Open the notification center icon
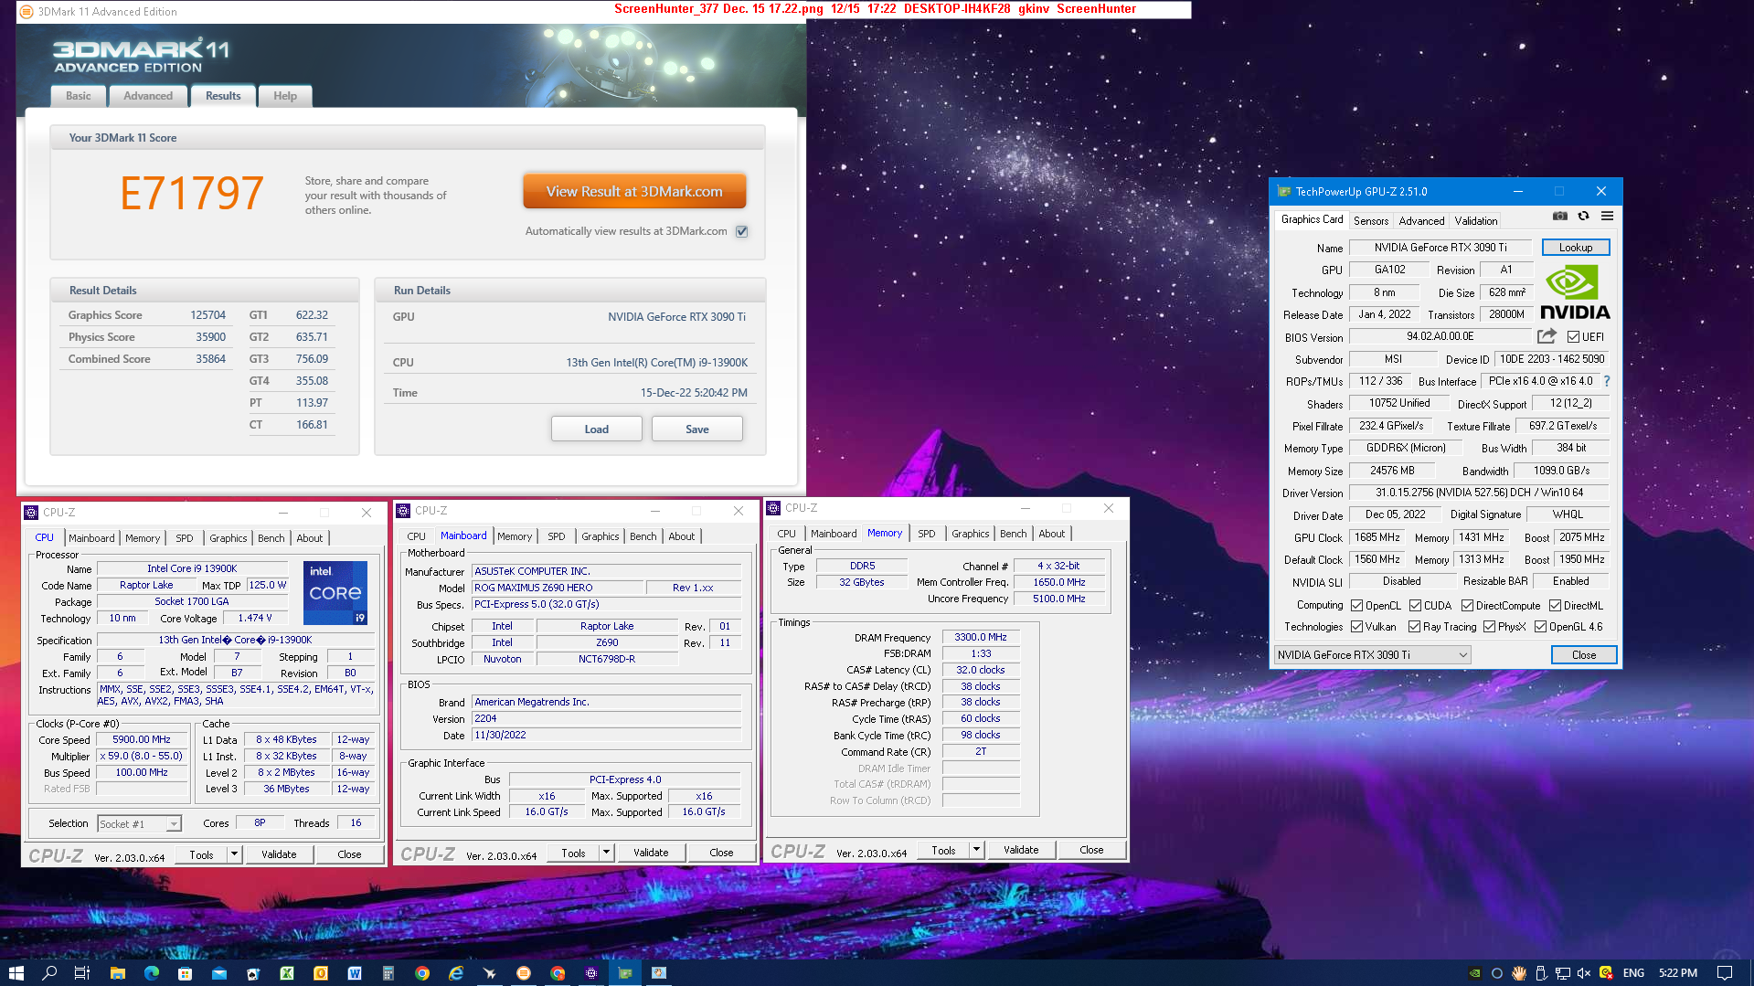Viewport: 1754px width, 986px height. coord(1724,972)
